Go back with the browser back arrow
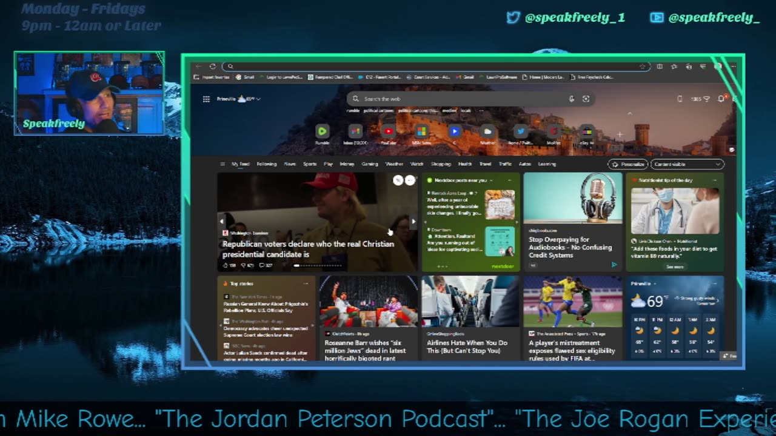 [x=199, y=66]
